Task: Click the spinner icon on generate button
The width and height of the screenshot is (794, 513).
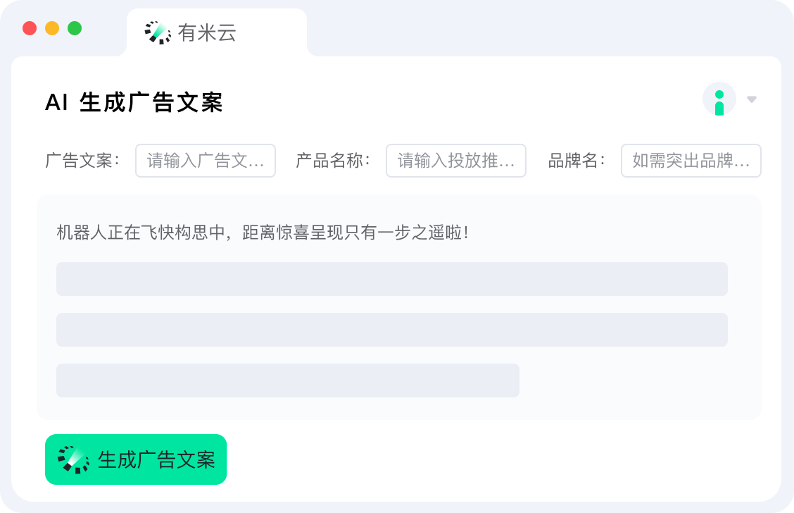Action: tap(73, 459)
